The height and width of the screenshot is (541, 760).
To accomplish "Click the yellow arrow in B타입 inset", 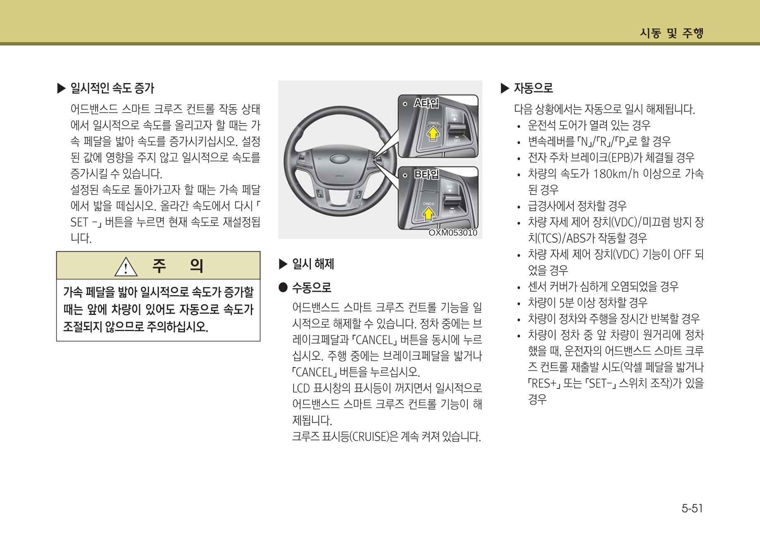I will click(x=429, y=213).
